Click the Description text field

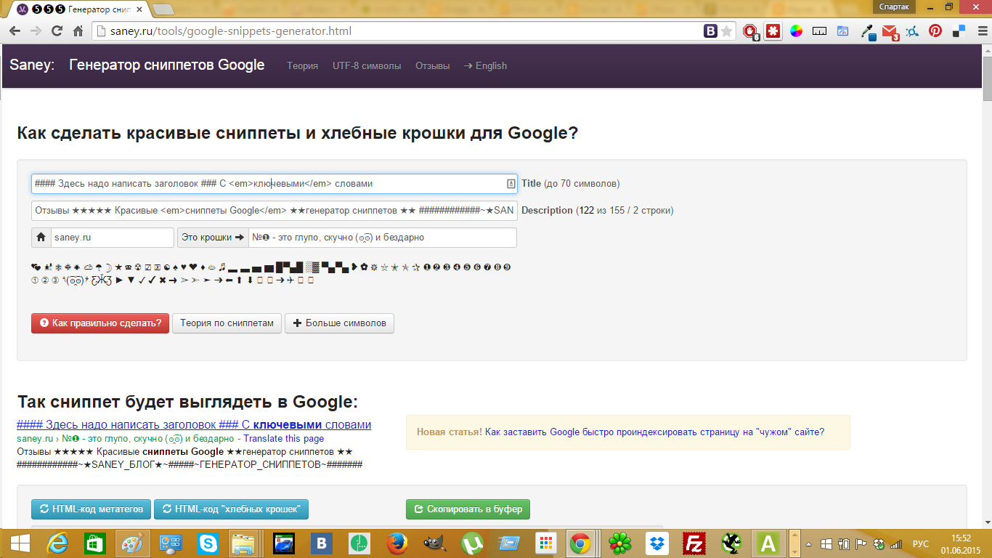(x=275, y=211)
